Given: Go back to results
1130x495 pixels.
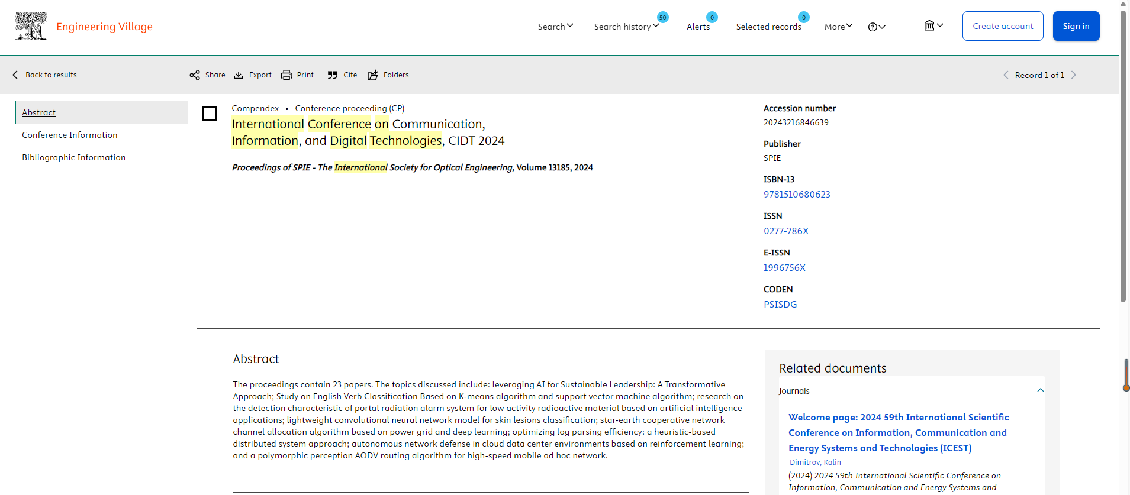Looking at the screenshot, I should (45, 75).
